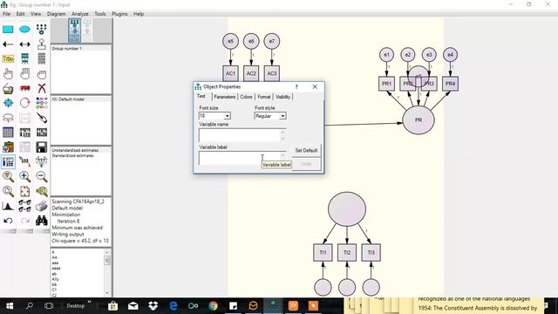Image resolution: width=558 pixels, height=314 pixels.
Task: Choose the duplicate objects copier tool
Action: (x=8, y=88)
